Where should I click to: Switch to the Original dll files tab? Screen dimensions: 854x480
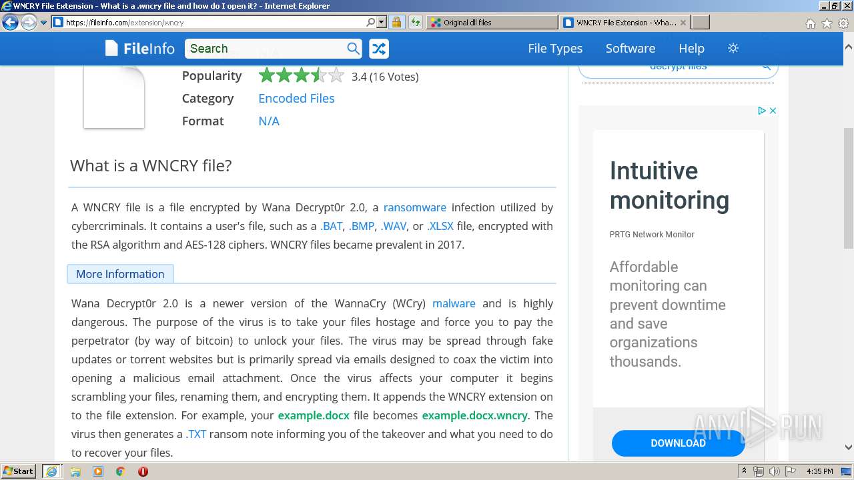pos(492,23)
